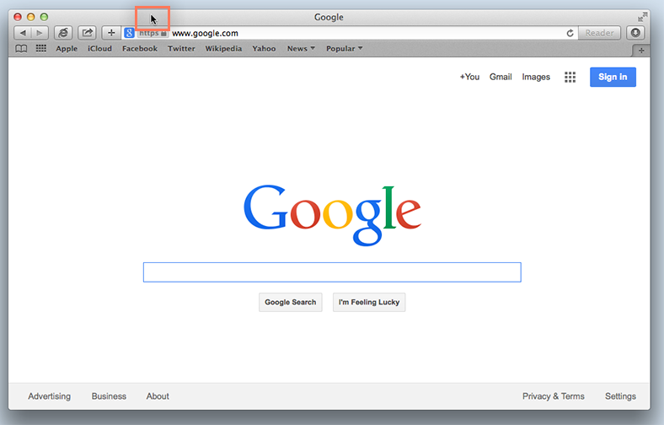The width and height of the screenshot is (664, 425).
Task: Open the Downloads button in toolbar
Action: pyautogui.click(x=635, y=33)
